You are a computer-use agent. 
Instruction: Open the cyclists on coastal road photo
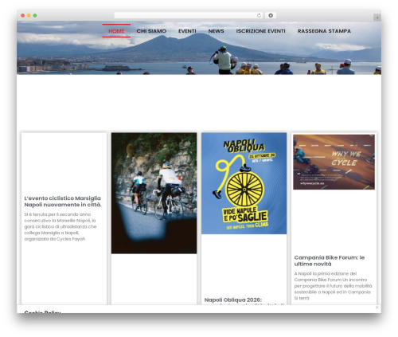(154, 193)
